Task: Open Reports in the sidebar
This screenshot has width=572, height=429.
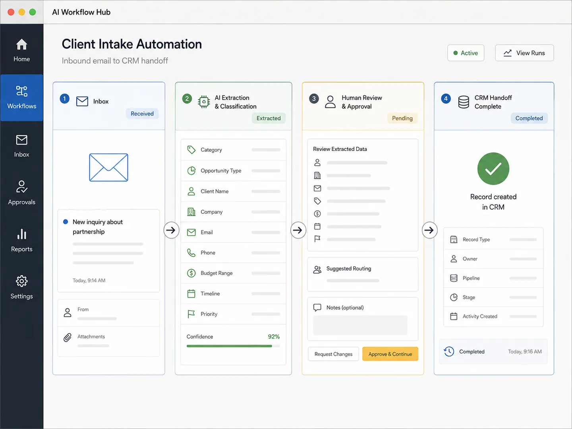Action: tap(21, 240)
